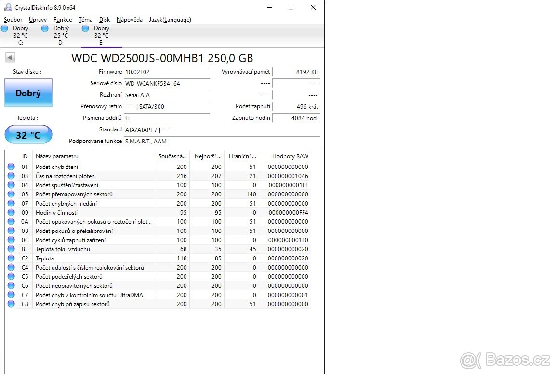Click the Sériové číslo field
This screenshot has height=374, width=555.
tap(167, 84)
